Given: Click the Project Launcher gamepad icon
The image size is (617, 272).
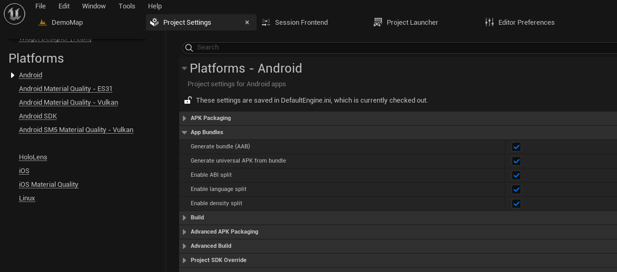Looking at the screenshot, I should (378, 23).
